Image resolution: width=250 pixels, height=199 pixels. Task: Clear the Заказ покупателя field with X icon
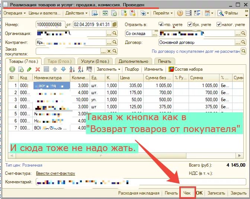click(109, 51)
